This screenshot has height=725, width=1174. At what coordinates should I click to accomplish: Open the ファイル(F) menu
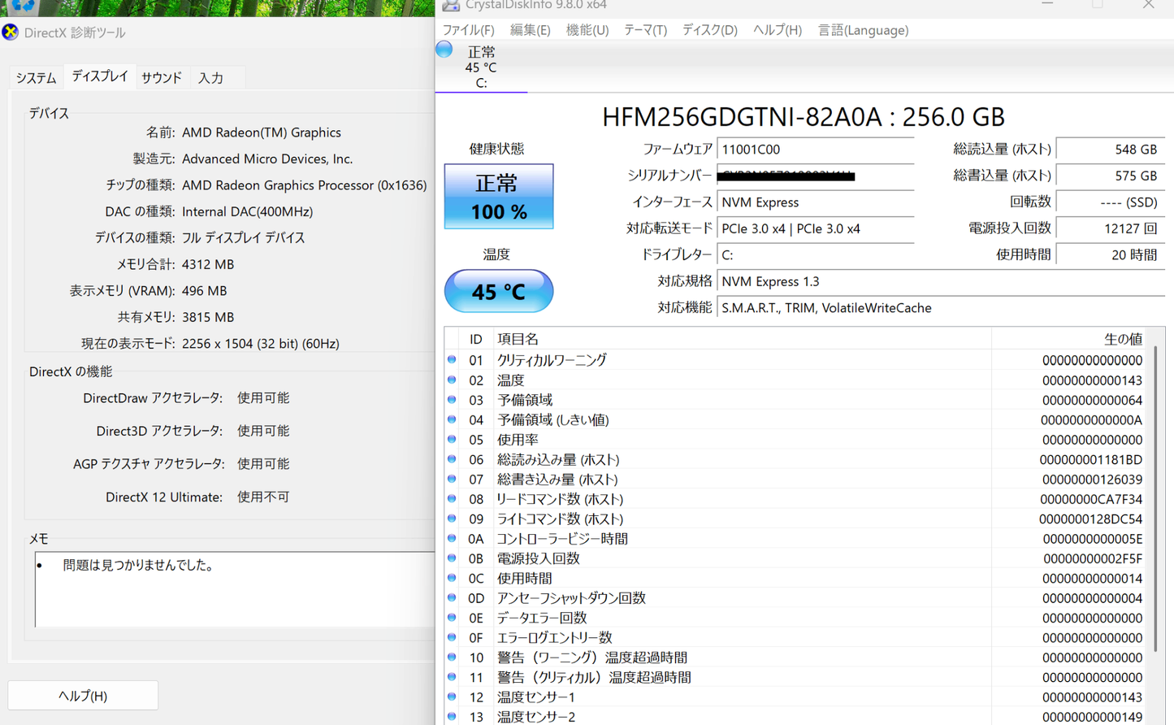[468, 30]
